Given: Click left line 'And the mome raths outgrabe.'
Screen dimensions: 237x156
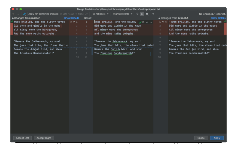Looking at the screenshot, I should point(35,34).
